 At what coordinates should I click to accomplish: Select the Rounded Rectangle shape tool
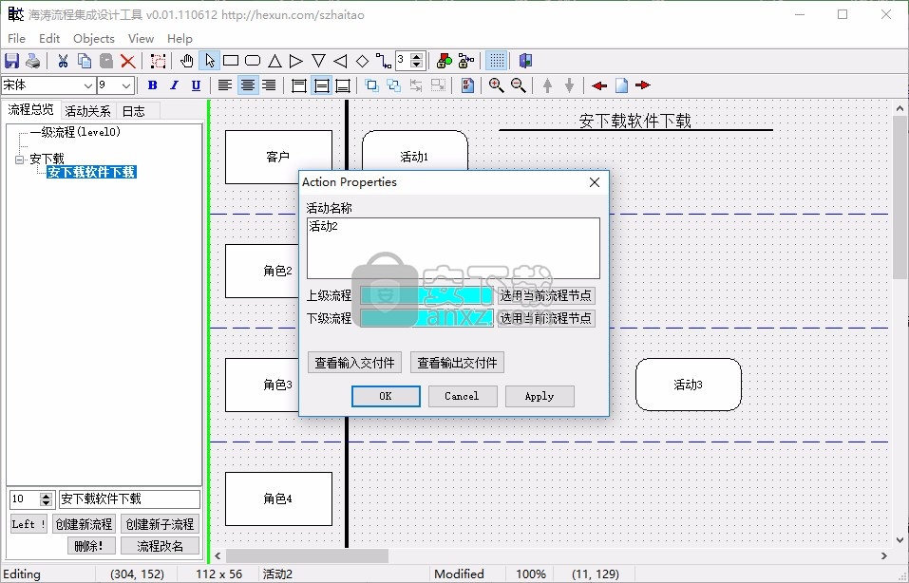(253, 60)
